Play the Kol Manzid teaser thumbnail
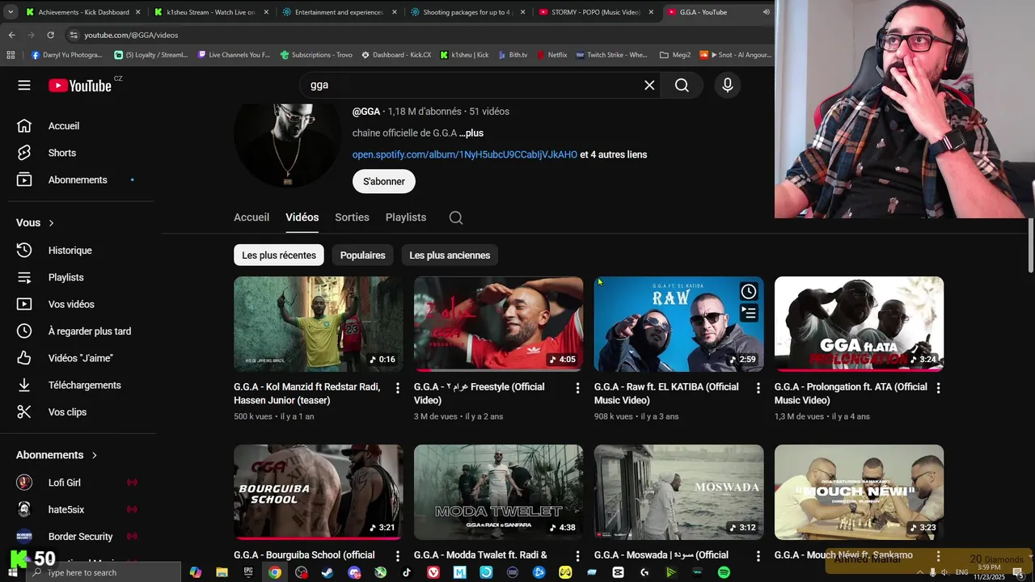Screen dimensions: 1035x582 point(319,324)
